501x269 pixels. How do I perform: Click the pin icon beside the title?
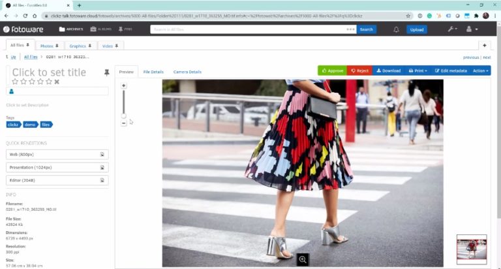[107, 72]
